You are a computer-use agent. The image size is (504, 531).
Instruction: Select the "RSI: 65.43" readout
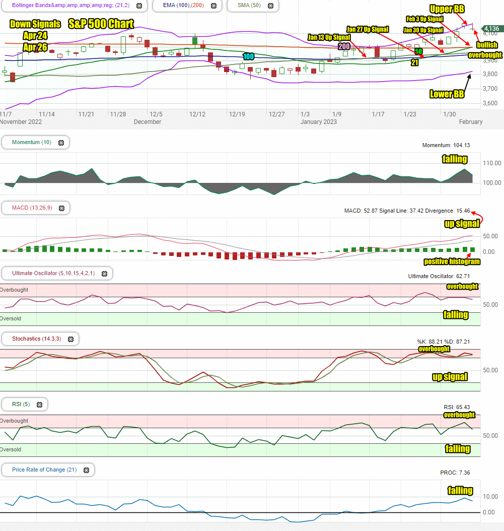pos(457,407)
